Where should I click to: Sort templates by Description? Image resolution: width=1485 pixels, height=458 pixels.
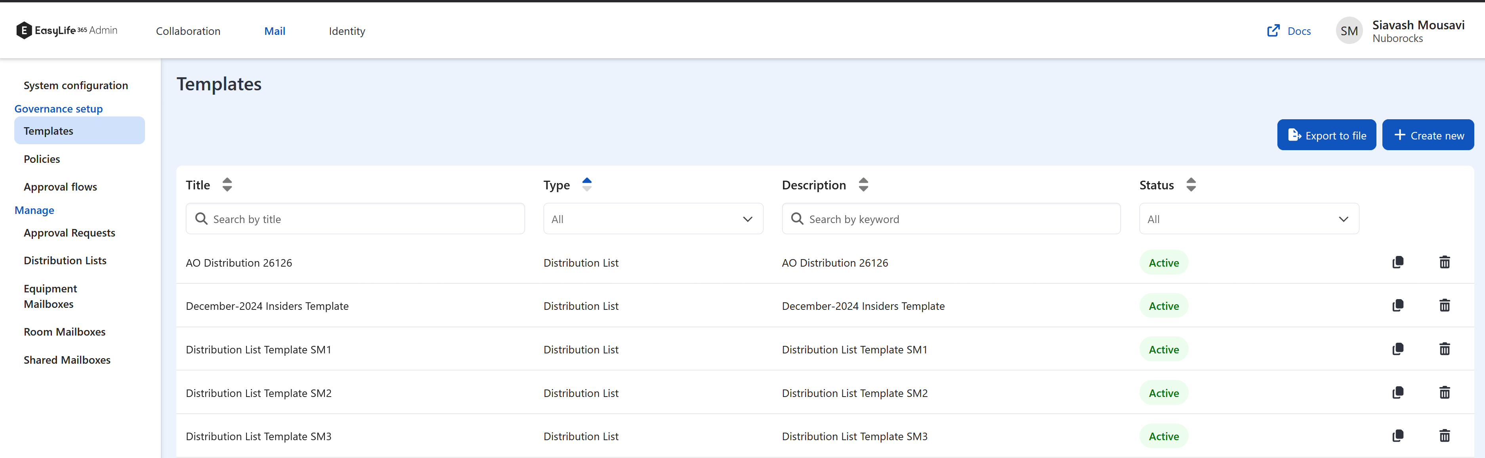click(863, 184)
